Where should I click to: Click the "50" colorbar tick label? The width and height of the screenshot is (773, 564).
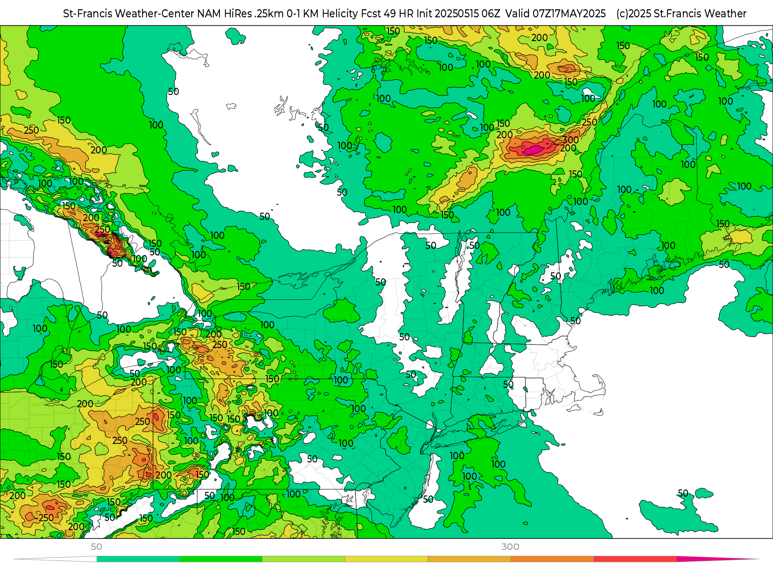(x=97, y=547)
